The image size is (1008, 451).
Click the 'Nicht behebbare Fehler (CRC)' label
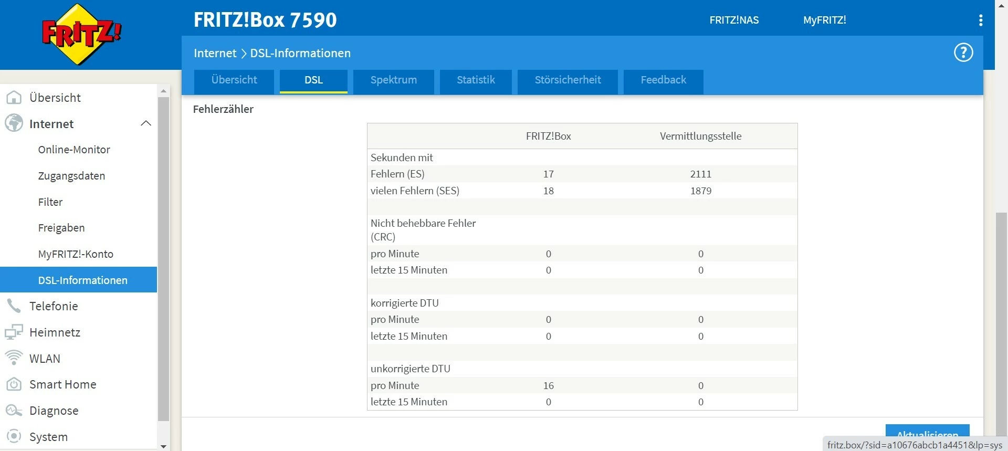point(423,230)
